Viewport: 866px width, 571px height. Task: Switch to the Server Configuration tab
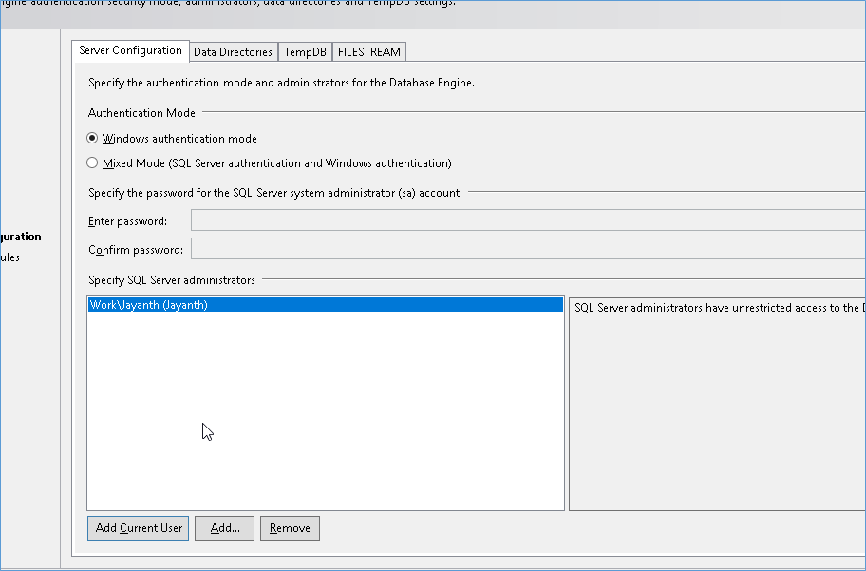[130, 50]
